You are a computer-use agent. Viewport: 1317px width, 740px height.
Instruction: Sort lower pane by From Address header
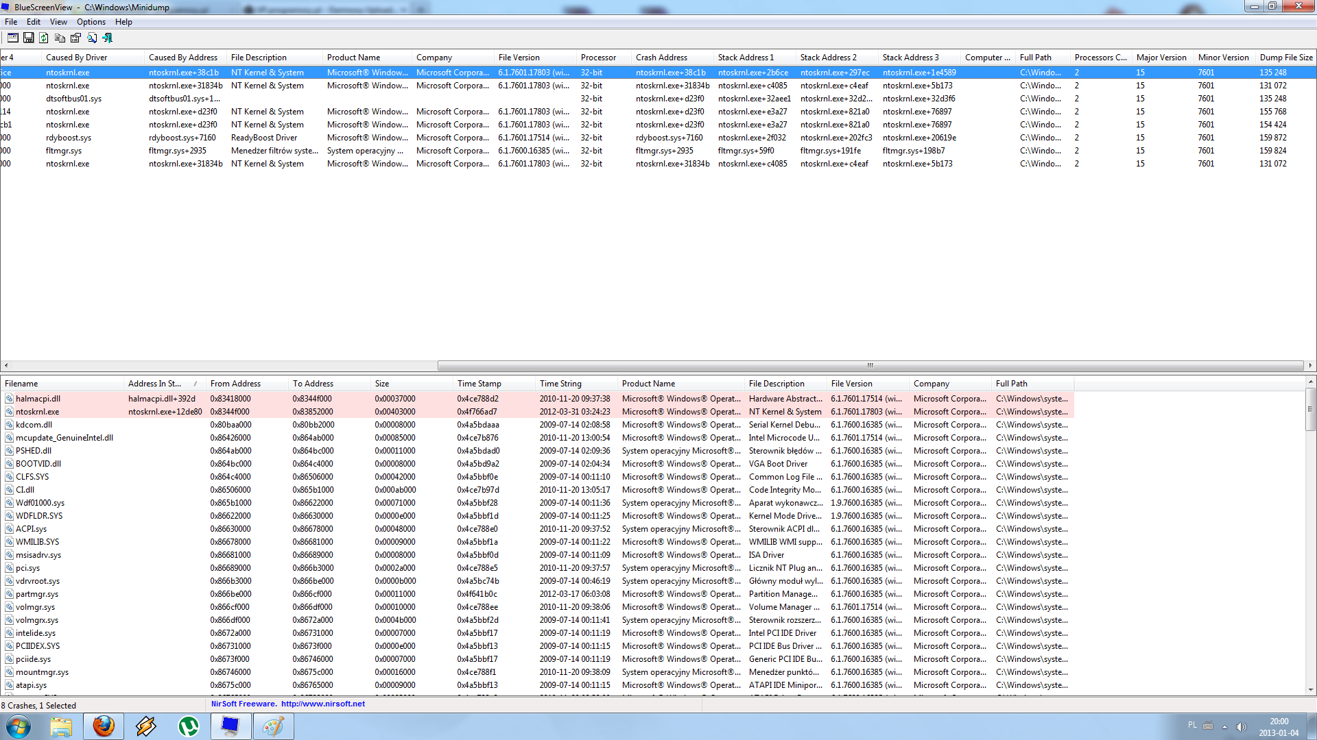point(248,384)
